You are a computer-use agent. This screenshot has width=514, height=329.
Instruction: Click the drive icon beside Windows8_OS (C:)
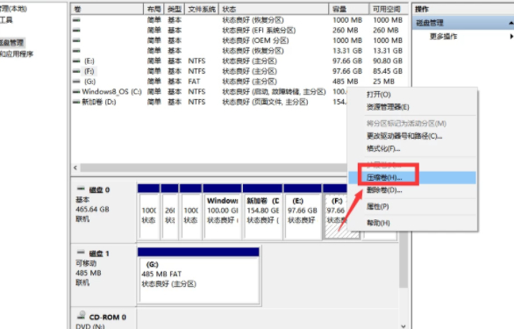coord(76,91)
